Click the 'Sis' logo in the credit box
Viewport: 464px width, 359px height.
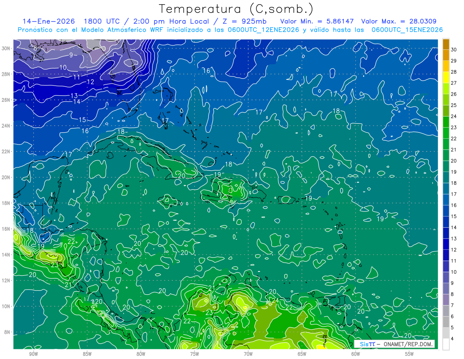point(364,344)
